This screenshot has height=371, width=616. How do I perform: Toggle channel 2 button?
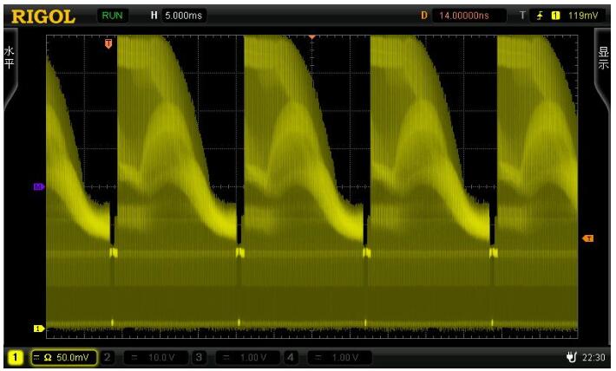click(x=108, y=356)
